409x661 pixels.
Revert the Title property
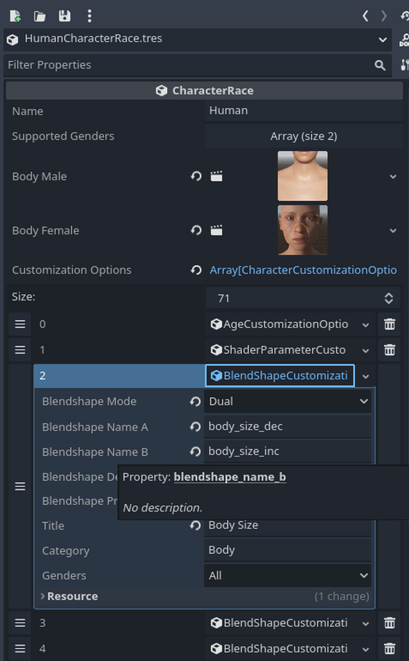(195, 525)
